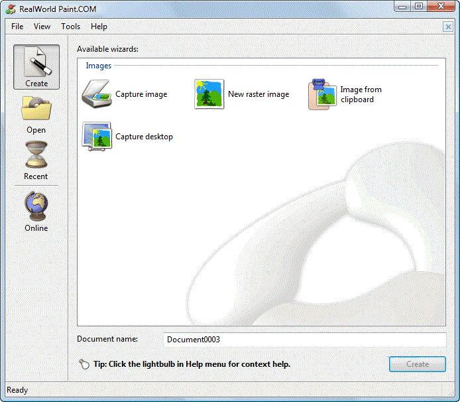460x402 pixels.
Task: Click the lightbulb icon beside the Tip
Action: point(84,364)
